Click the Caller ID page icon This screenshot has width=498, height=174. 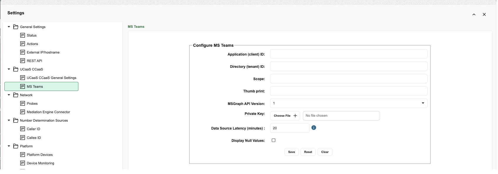click(23, 129)
